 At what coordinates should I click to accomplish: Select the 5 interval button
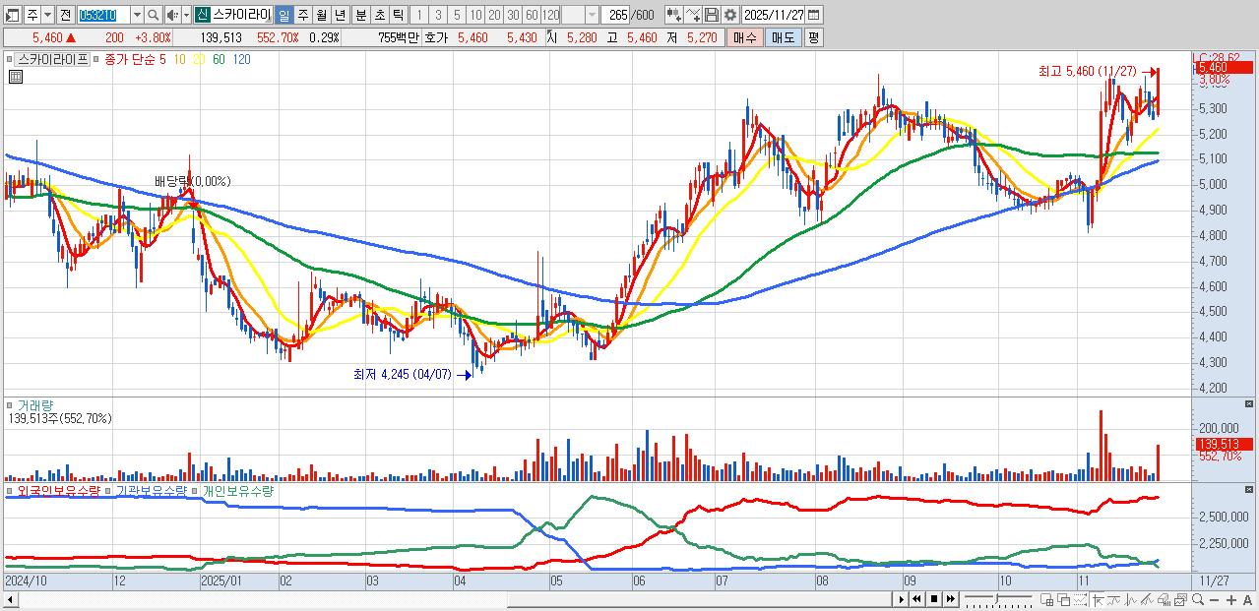pos(457,15)
